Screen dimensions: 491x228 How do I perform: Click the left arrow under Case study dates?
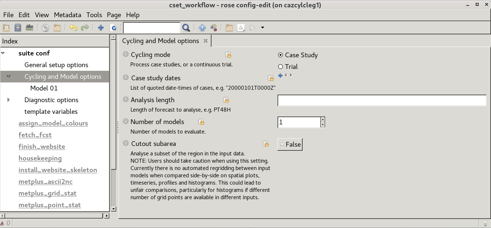(x=286, y=75)
